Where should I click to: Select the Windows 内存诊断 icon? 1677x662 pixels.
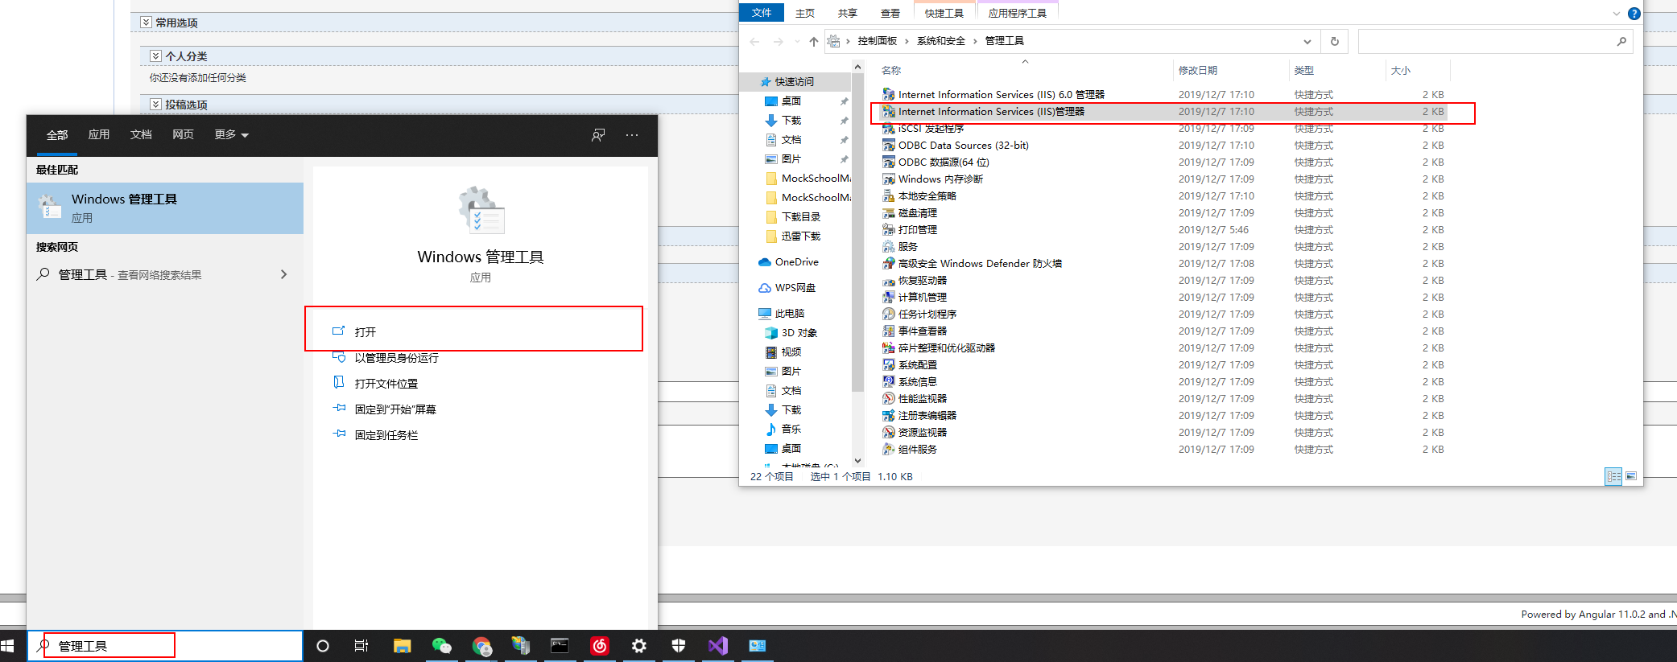click(x=888, y=179)
